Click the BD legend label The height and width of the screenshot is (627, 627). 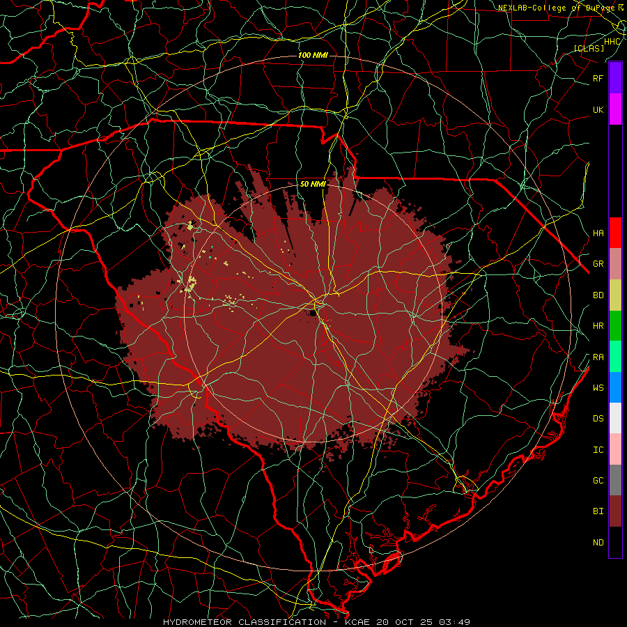point(598,295)
